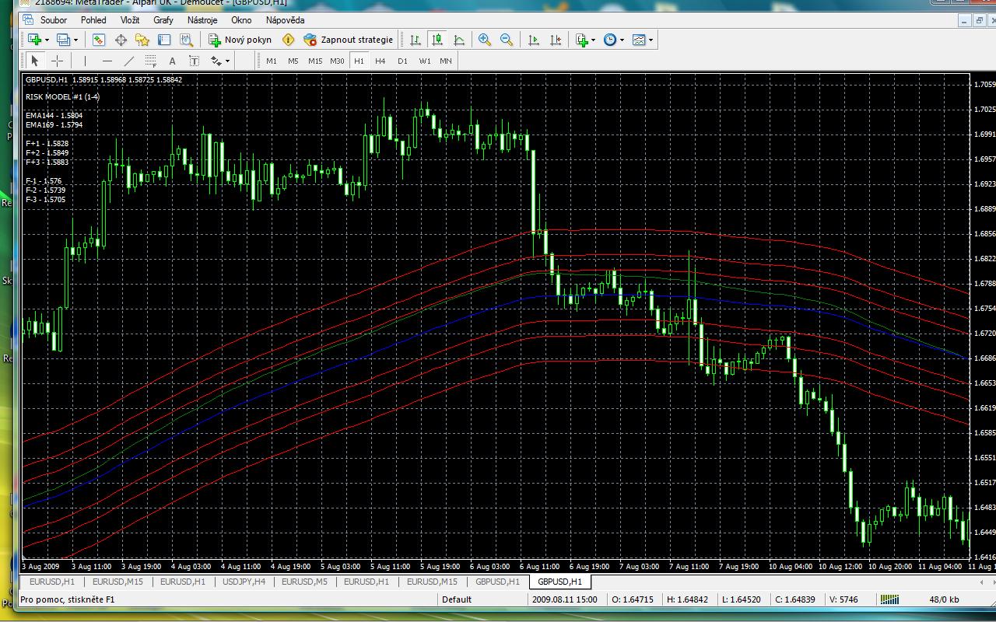Expand the chart templates dropdown
Image resolution: width=996 pixels, height=622 pixels.
coord(651,40)
